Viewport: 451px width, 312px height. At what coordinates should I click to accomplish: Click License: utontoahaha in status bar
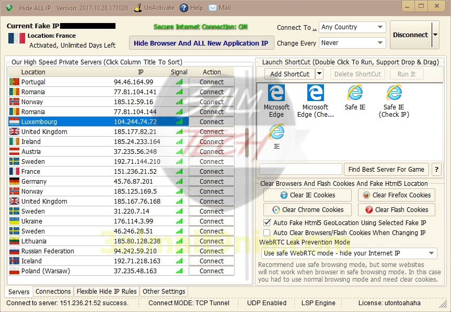(x=389, y=303)
